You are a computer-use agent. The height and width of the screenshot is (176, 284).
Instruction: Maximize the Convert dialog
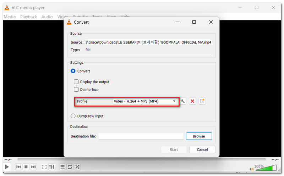tap(194, 22)
